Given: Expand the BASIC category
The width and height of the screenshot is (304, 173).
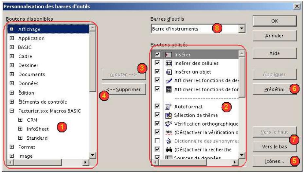Looking at the screenshot, I should tap(12, 47).
